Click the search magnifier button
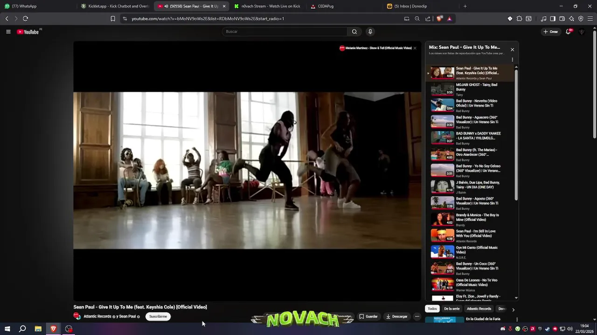This screenshot has width=597, height=335. [x=354, y=32]
